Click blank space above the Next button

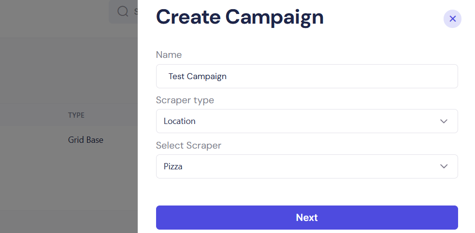point(306,192)
